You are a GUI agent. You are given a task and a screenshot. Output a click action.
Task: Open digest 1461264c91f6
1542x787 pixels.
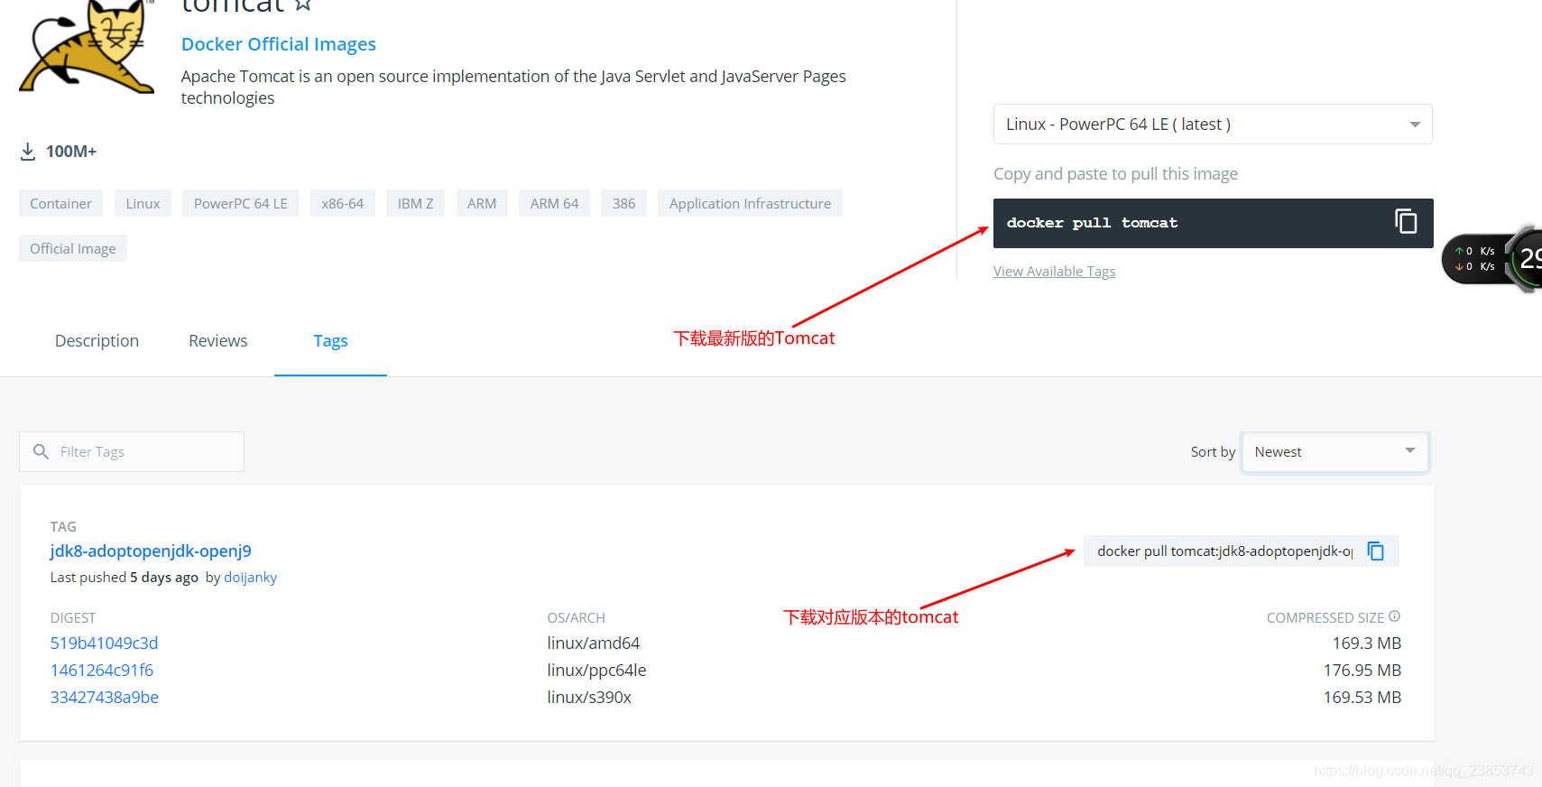tap(102, 671)
